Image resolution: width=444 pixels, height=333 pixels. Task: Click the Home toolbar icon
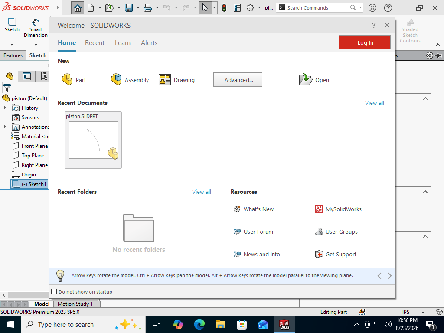coord(77,8)
